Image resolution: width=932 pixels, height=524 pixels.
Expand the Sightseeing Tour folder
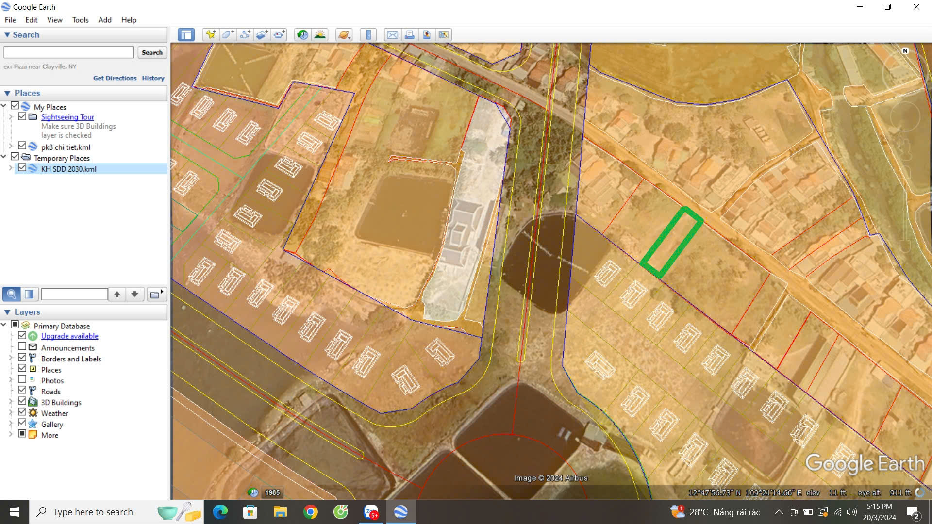(x=11, y=117)
